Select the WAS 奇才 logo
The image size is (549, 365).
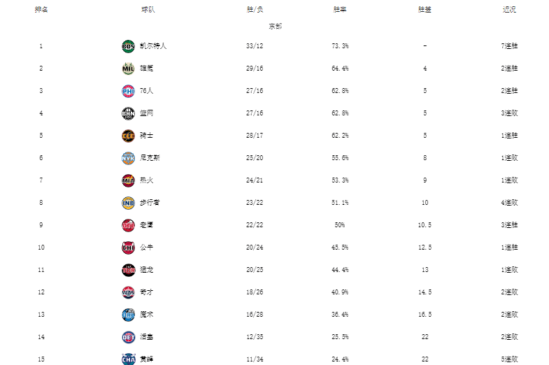[128, 292]
